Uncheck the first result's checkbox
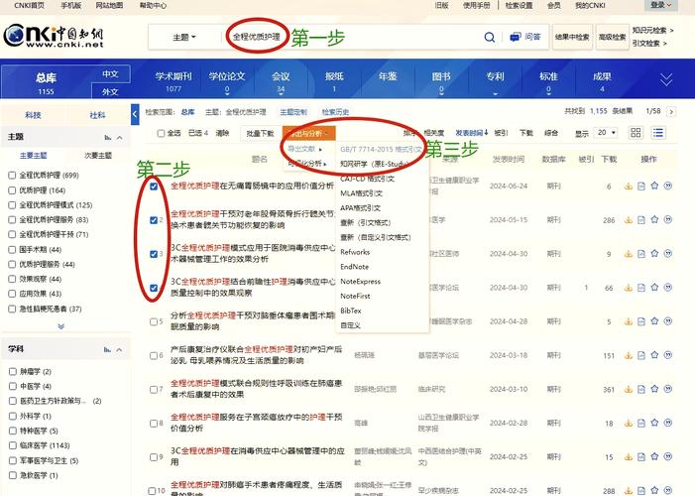Screen dimensions: 695x496 click(x=154, y=186)
